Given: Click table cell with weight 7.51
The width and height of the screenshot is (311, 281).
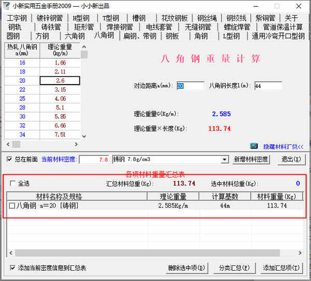Looking at the screenshot, I should coord(60,135).
